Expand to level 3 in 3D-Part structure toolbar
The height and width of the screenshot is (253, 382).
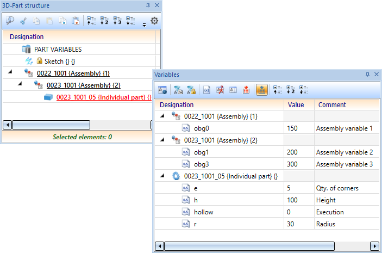coord(117,21)
